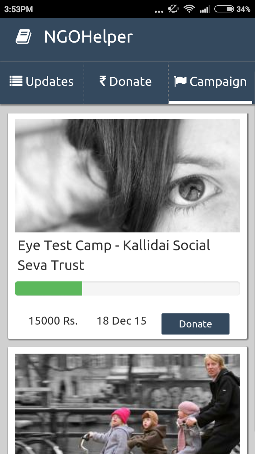The width and height of the screenshot is (255, 454).
Task: Tap the three dots status bar indicator
Action: click(159, 11)
